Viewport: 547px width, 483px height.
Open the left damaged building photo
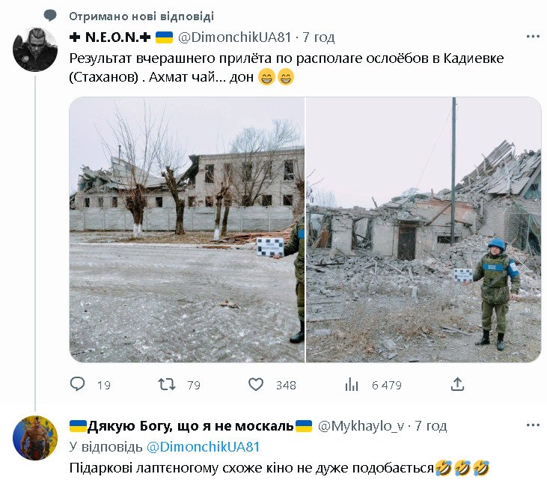186,230
